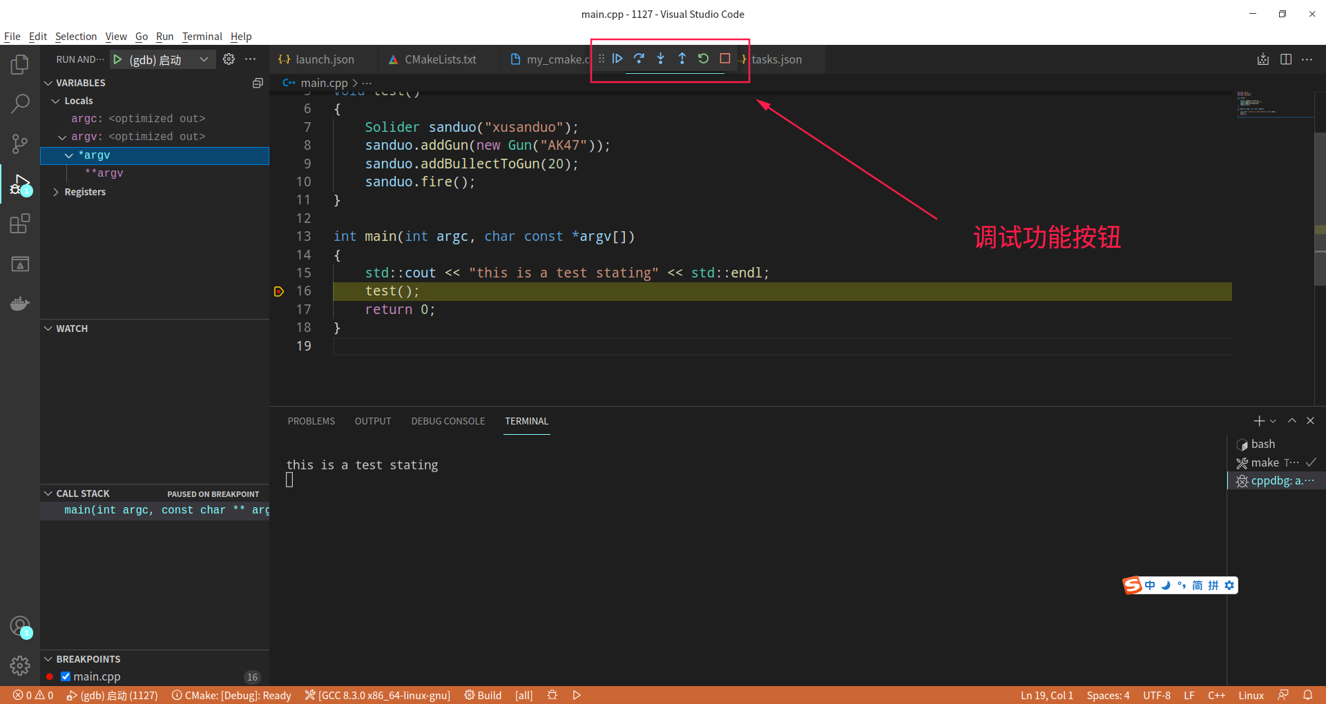Expand the Registers node
Image resolution: width=1326 pixels, height=704 pixels.
click(56, 192)
